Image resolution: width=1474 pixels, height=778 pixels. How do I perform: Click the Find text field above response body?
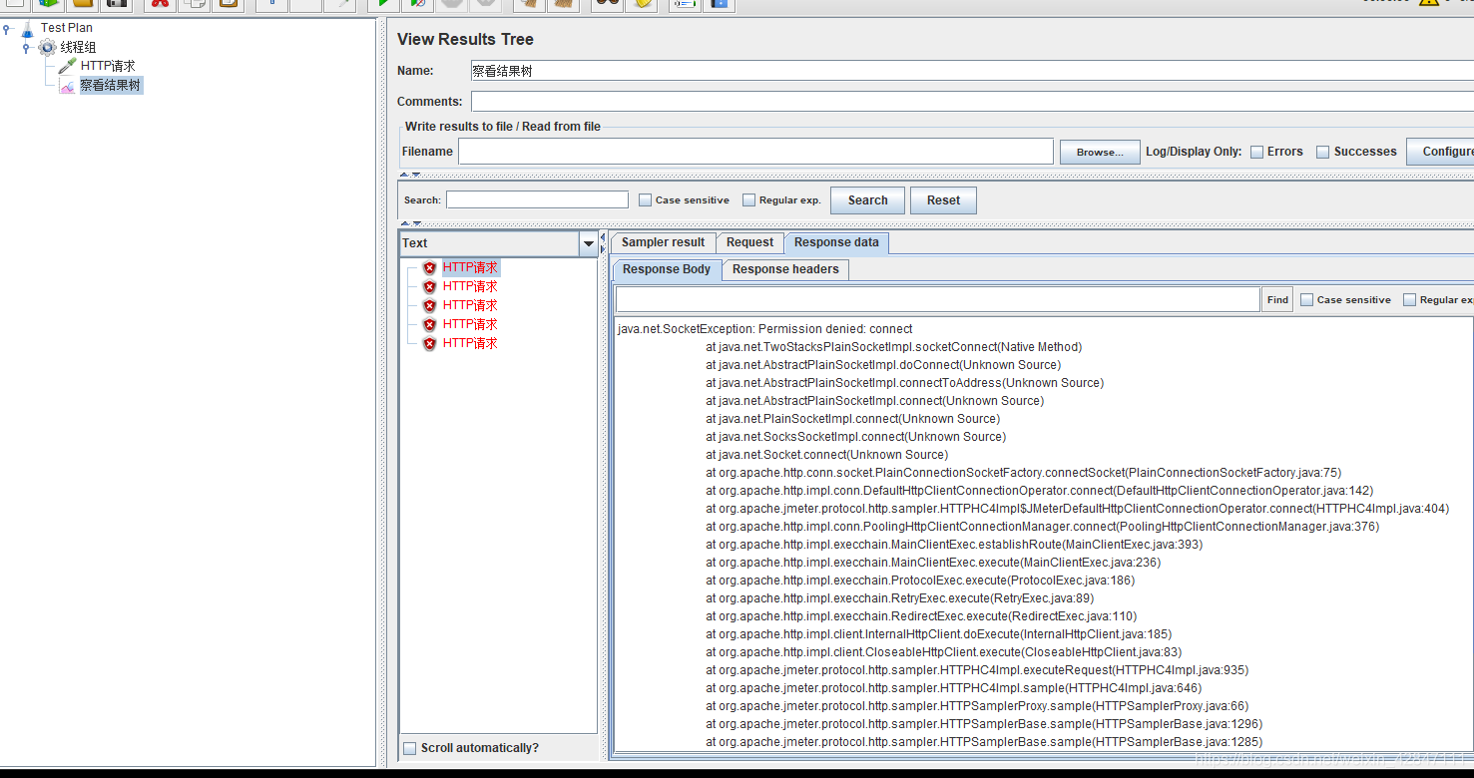click(x=937, y=299)
